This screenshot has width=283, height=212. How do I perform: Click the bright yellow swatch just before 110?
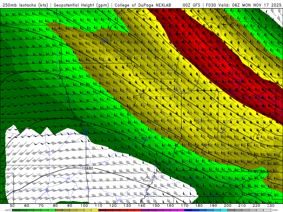click(x=95, y=210)
